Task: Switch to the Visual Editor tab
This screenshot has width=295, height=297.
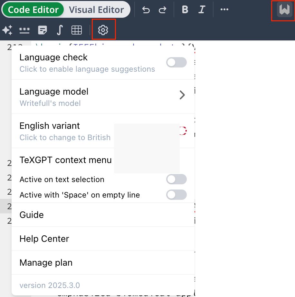Action: 96,10
